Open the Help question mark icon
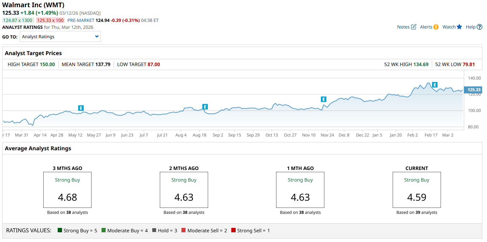Screen dimensions: 487x242 (x=479, y=27)
